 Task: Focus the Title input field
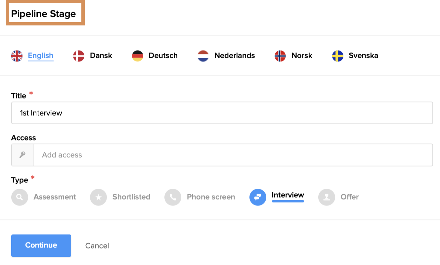pyautogui.click(x=222, y=113)
